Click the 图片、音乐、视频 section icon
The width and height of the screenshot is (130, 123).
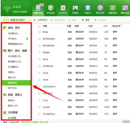click(5, 51)
